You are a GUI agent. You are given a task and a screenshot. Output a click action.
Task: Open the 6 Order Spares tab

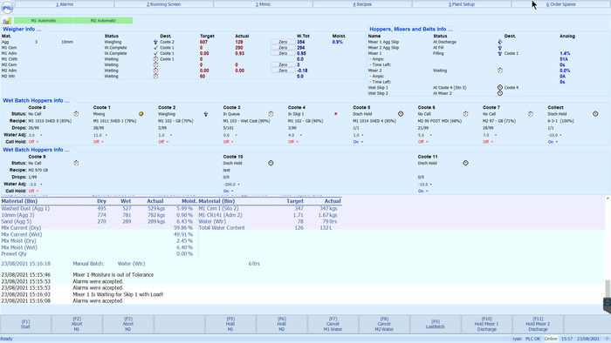[560, 4]
